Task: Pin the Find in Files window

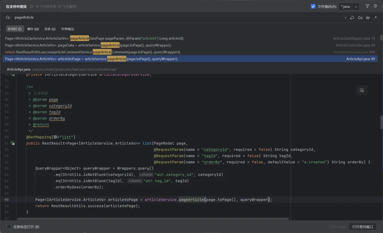Action: (x=375, y=6)
